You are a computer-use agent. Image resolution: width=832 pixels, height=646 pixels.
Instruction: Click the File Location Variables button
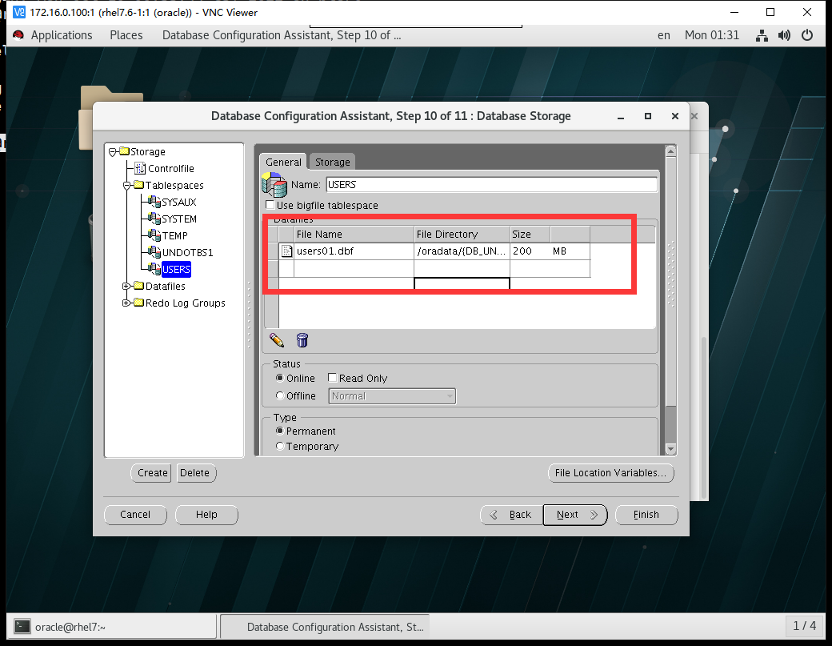(610, 473)
